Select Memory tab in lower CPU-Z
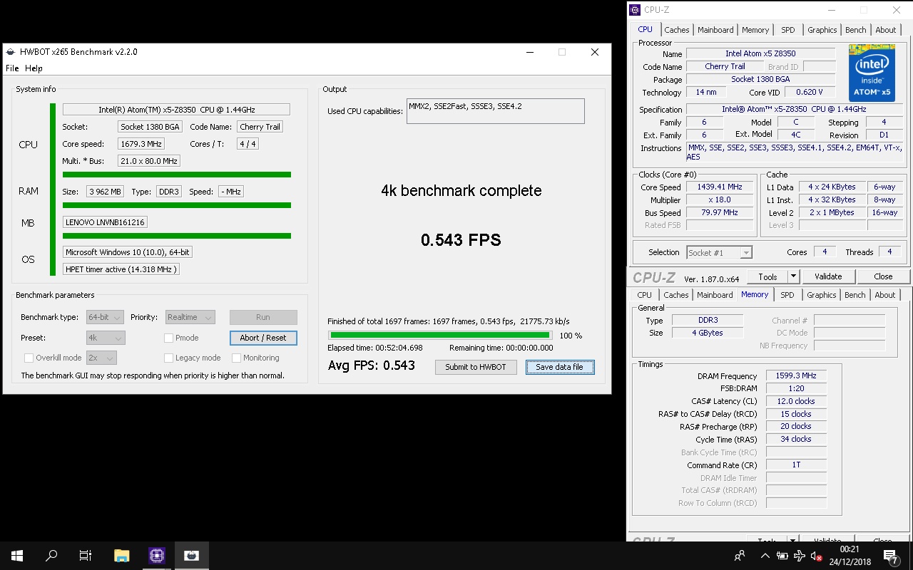 coord(755,294)
